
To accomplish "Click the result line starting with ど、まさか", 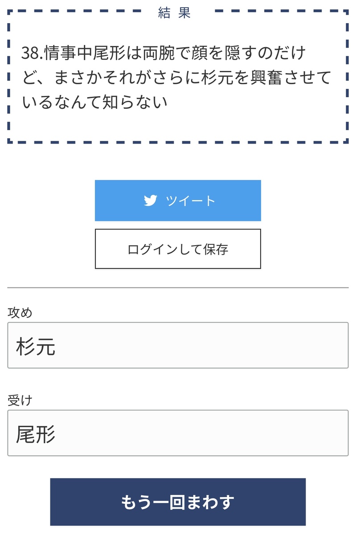I will click(x=176, y=78).
